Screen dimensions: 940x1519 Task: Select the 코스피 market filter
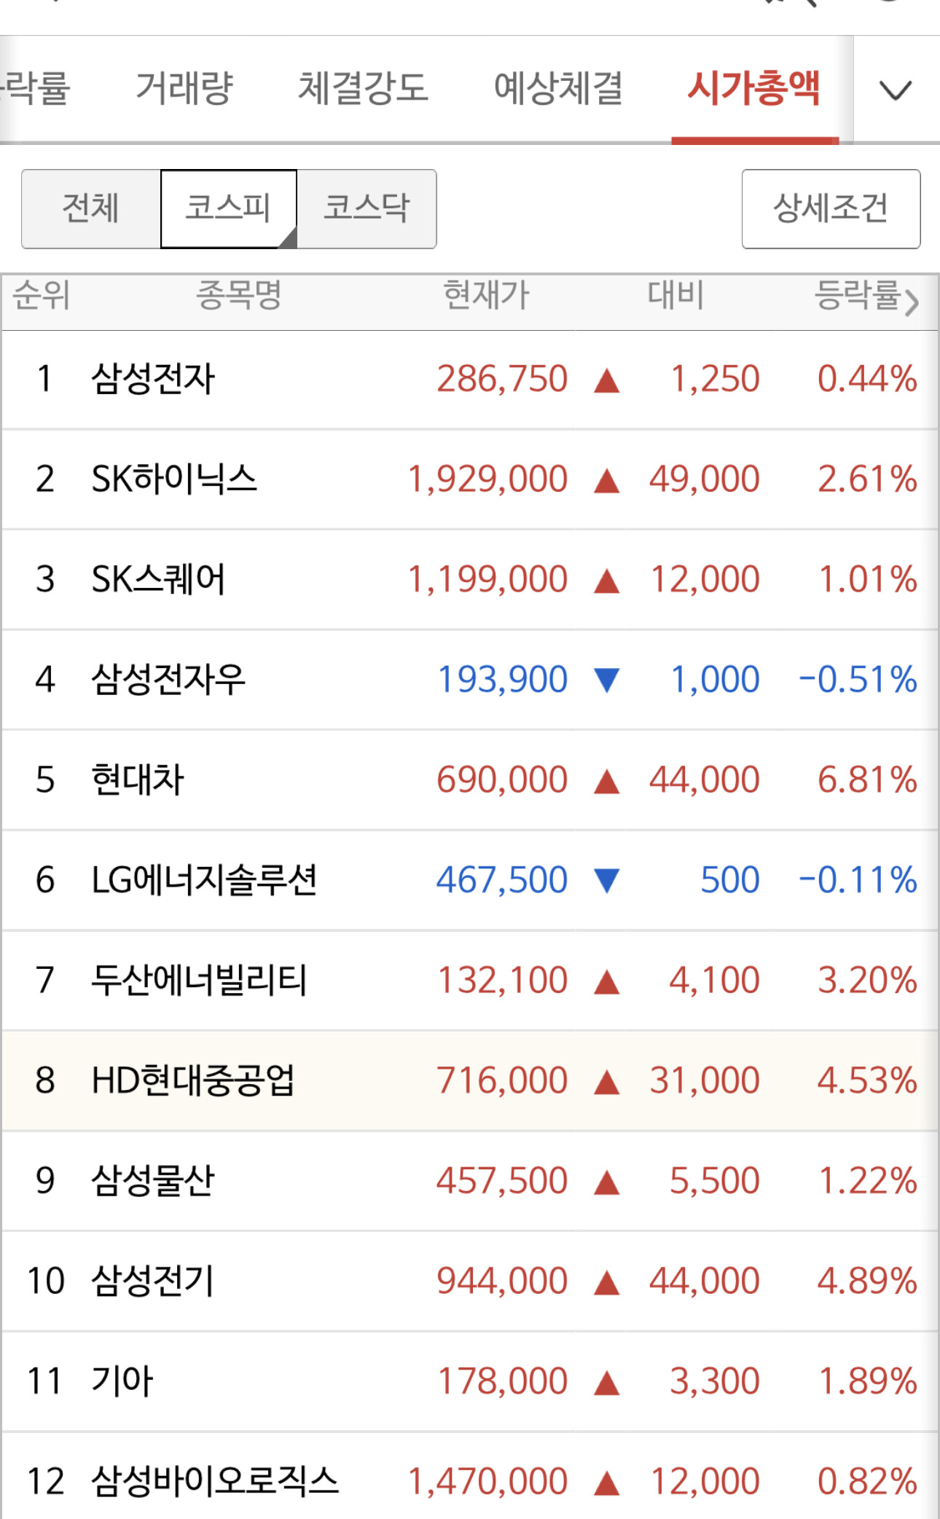click(229, 209)
